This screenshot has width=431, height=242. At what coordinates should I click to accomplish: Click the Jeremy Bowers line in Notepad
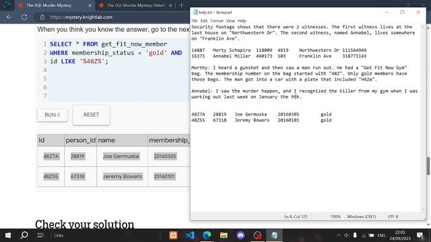pos(261,120)
